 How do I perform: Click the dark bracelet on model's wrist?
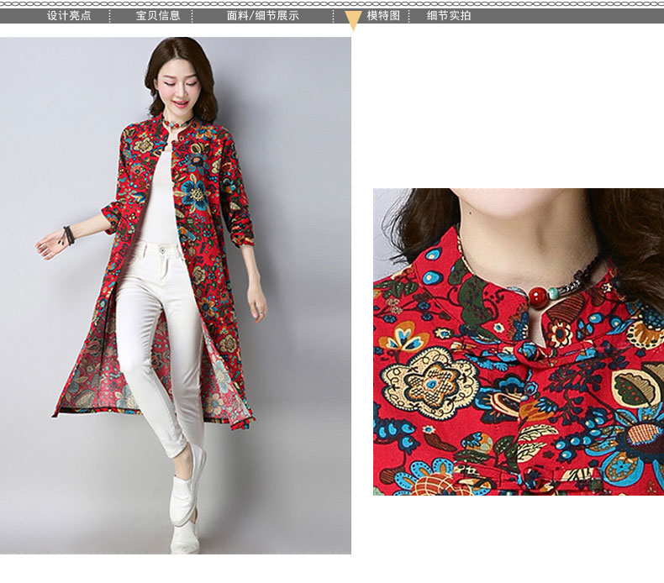pos(68,235)
